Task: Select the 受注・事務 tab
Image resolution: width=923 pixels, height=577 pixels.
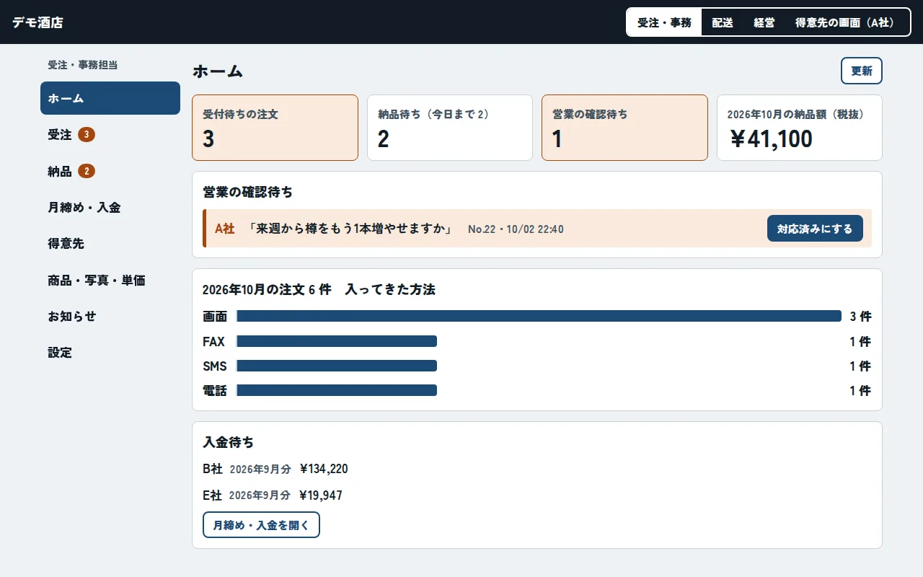Action: coord(664,22)
